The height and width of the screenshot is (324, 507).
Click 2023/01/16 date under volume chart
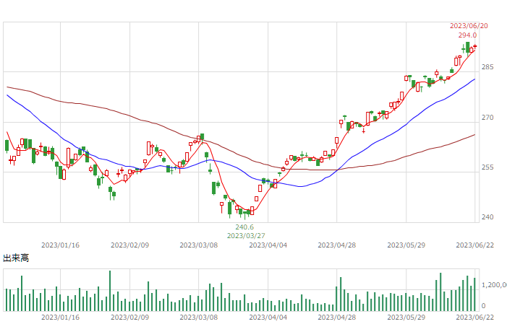pos(60,318)
